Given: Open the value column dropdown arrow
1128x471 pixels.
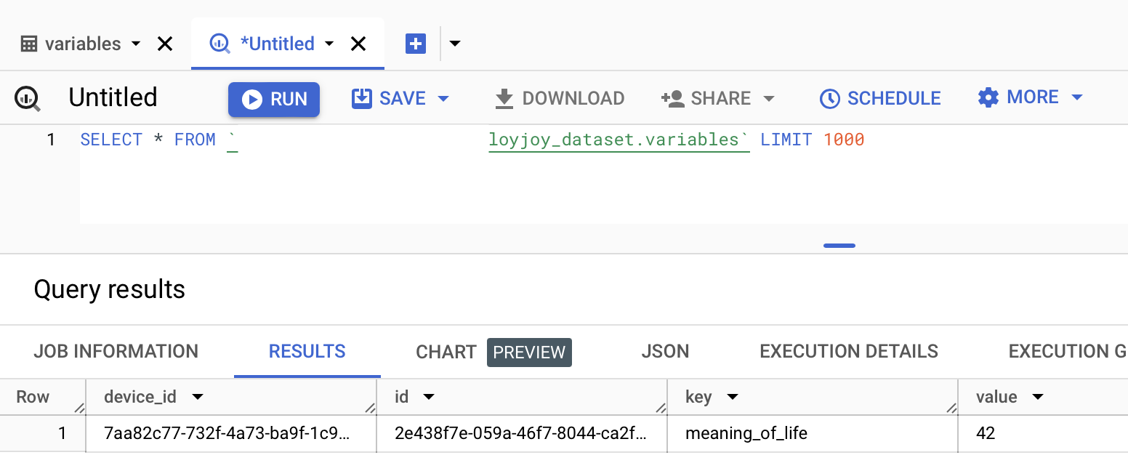Looking at the screenshot, I should pos(1037,397).
